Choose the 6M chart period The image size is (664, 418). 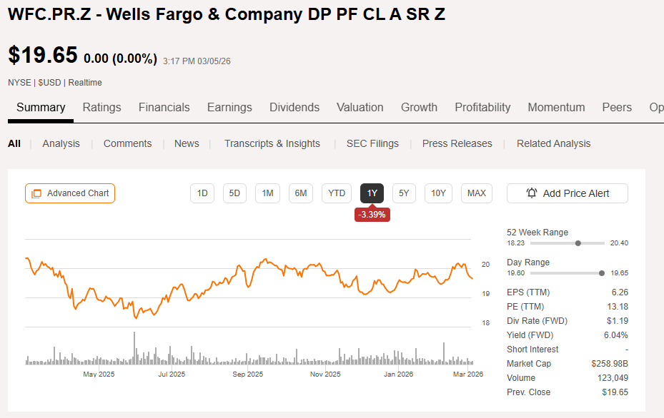click(301, 193)
